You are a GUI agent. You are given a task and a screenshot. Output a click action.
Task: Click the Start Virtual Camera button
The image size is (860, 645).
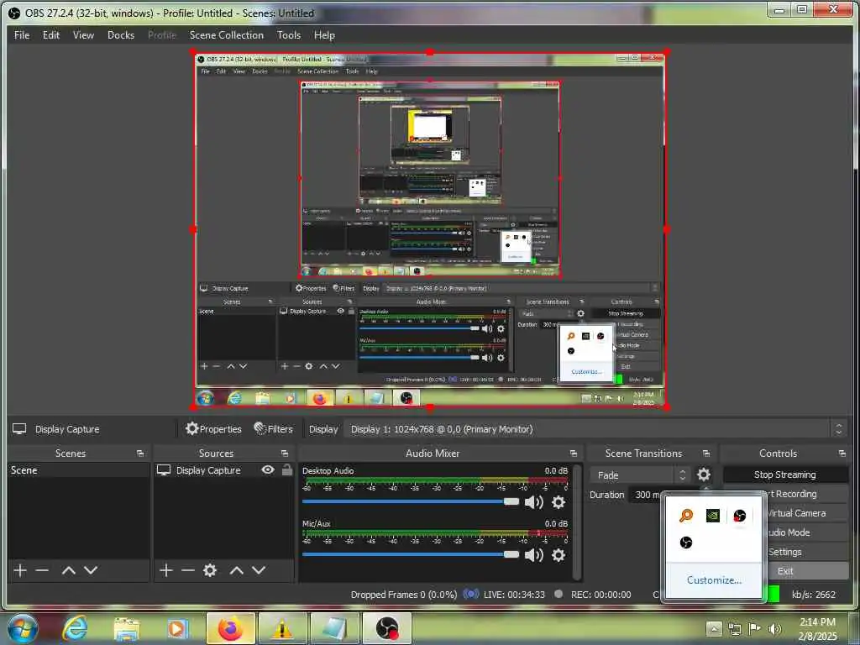(807, 513)
